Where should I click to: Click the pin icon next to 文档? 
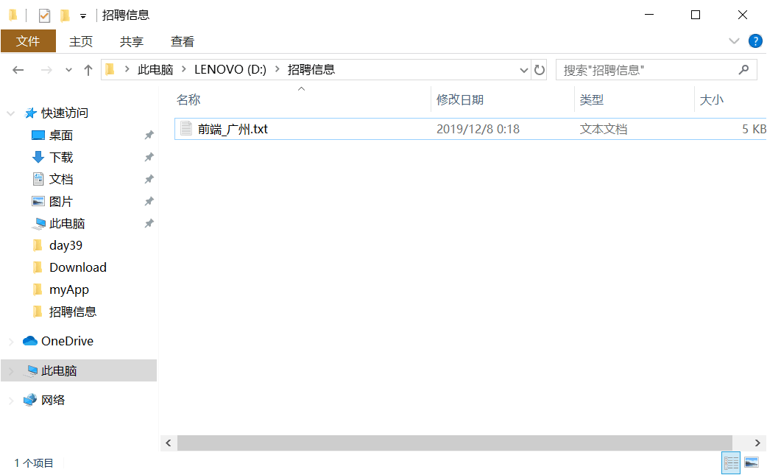149,179
